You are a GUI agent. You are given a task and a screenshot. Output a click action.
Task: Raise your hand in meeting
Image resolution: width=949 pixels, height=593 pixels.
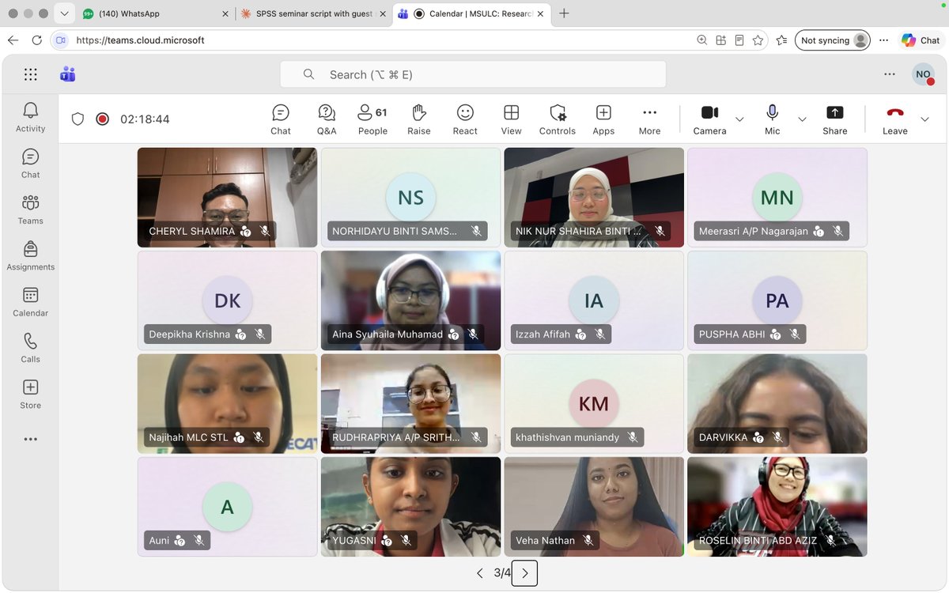pos(419,119)
